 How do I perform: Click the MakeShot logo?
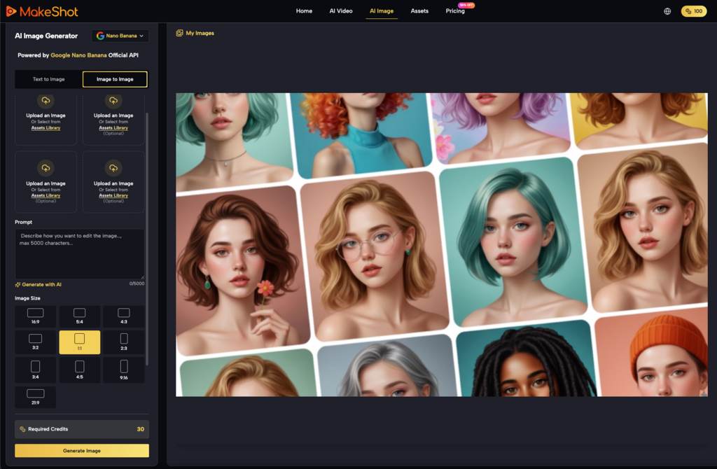coord(42,11)
